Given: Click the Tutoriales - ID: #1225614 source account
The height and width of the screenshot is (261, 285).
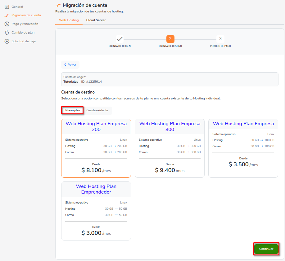Looking at the screenshot, I should coord(83,82).
